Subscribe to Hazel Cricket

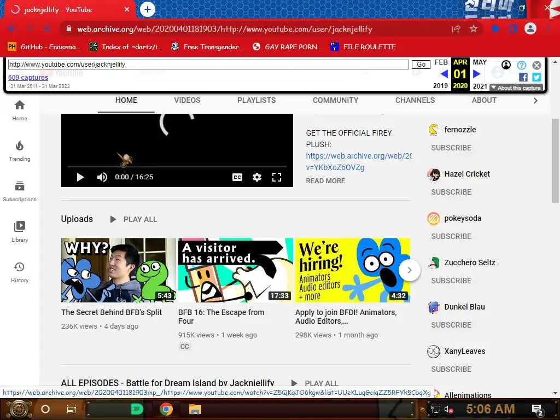click(x=451, y=192)
